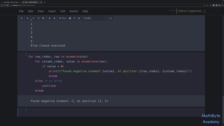The width and height of the screenshot is (224, 126).
Task: Insert a new cell below with plus icon
Action: pyautogui.click(x=28, y=18)
